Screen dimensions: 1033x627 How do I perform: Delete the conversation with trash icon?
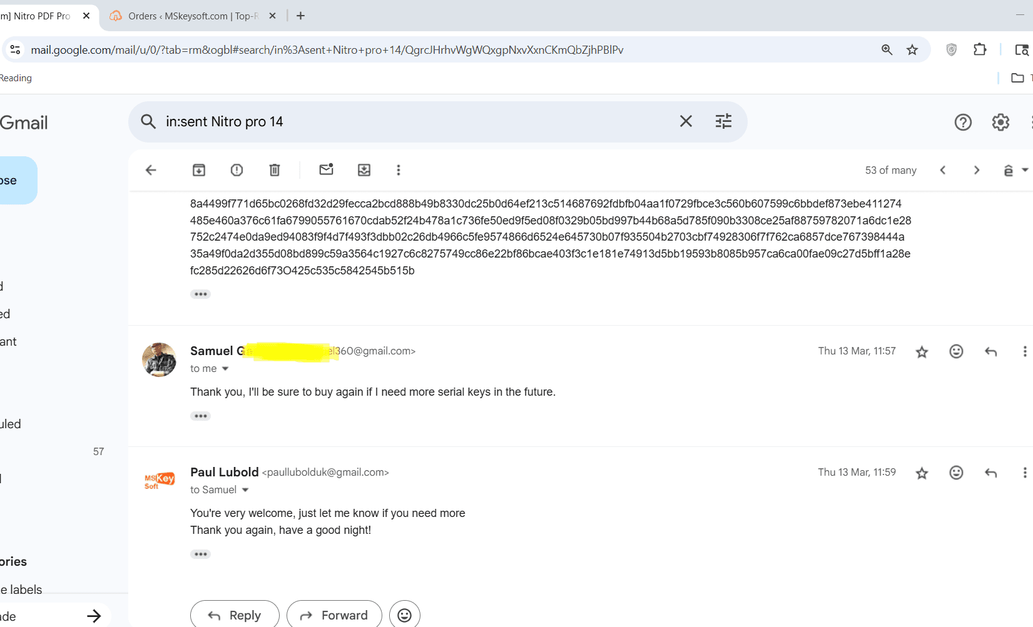point(275,170)
